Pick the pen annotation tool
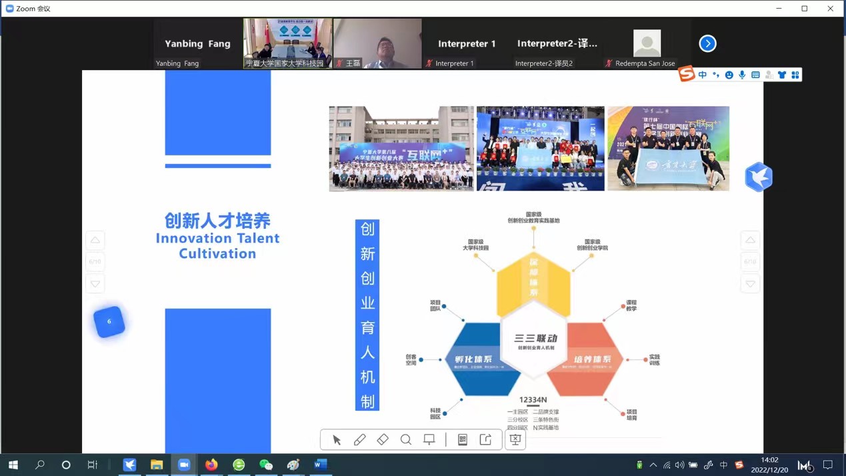Viewport: 846px width, 476px height. (x=360, y=440)
